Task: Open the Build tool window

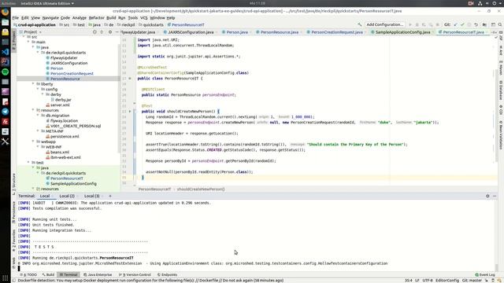Action: click(48, 274)
